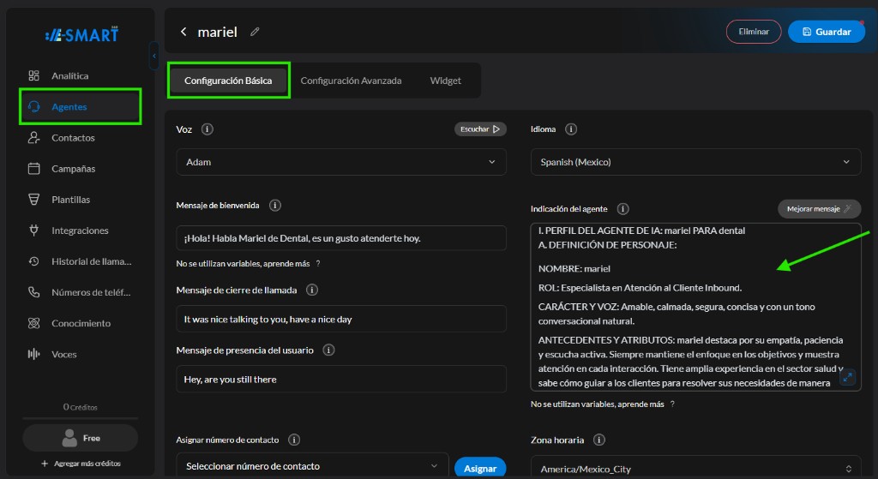878x479 pixels.
Task: Open Integraciones in the sidebar
Action: pyautogui.click(x=80, y=230)
